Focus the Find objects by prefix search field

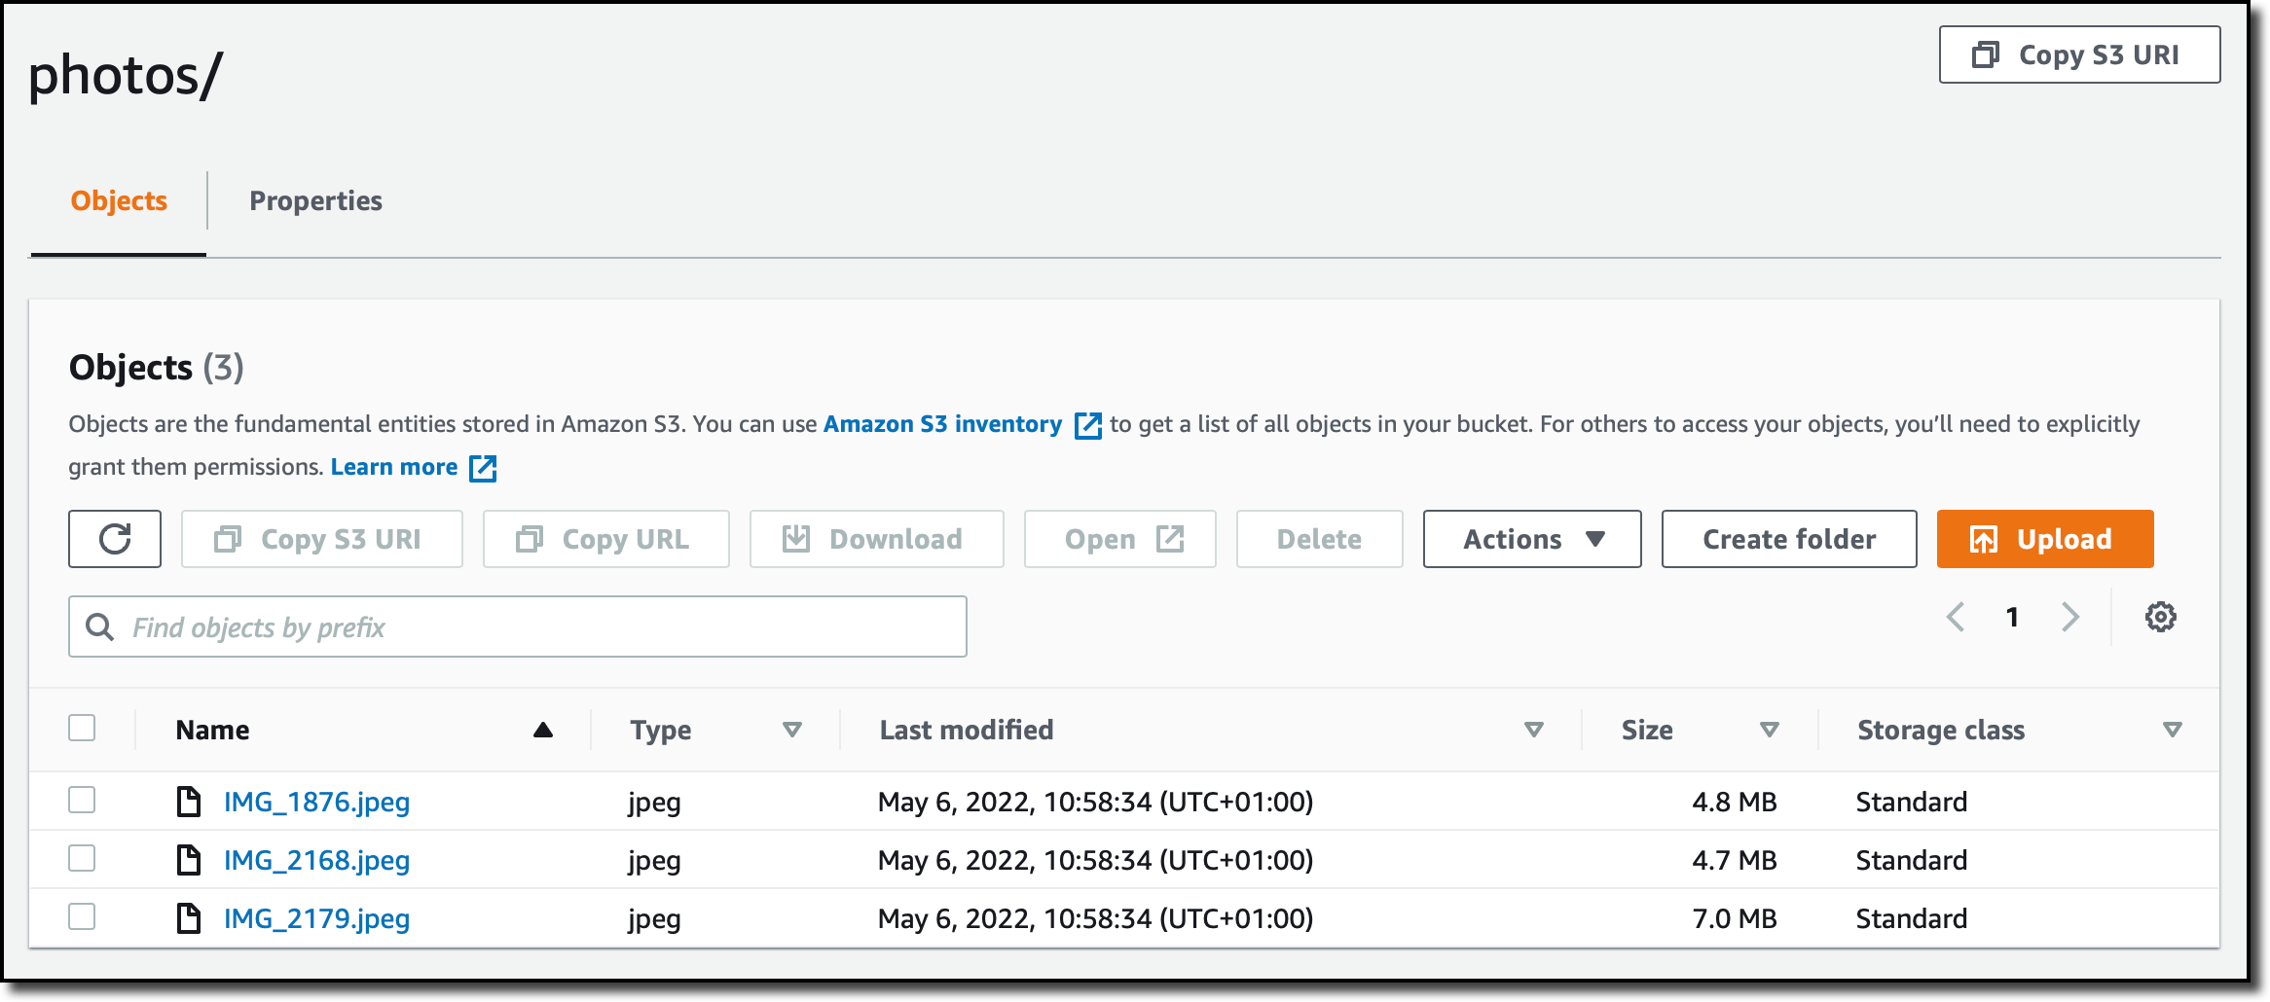pos(518,627)
